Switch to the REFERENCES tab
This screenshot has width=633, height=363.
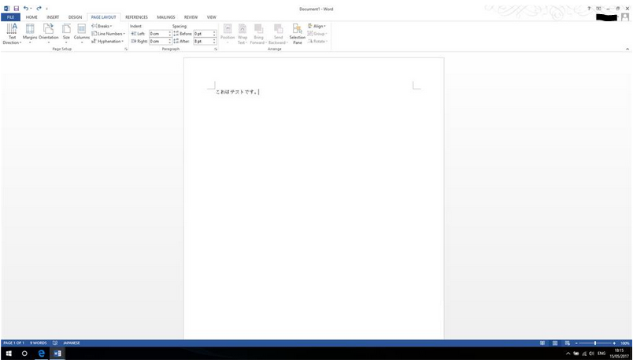click(x=136, y=17)
